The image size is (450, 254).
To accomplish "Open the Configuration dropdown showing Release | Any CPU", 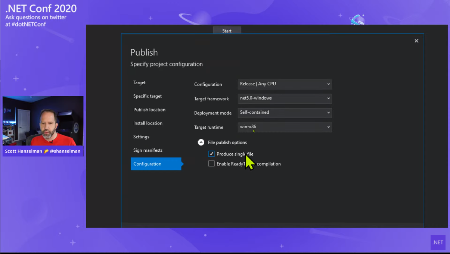I will click(x=285, y=84).
